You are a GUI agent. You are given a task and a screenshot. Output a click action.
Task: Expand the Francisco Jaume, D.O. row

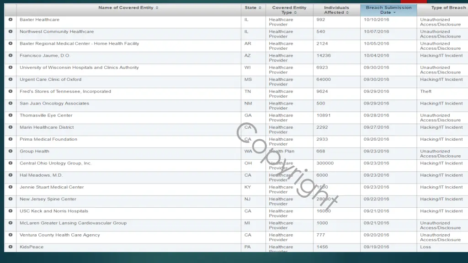coord(11,55)
